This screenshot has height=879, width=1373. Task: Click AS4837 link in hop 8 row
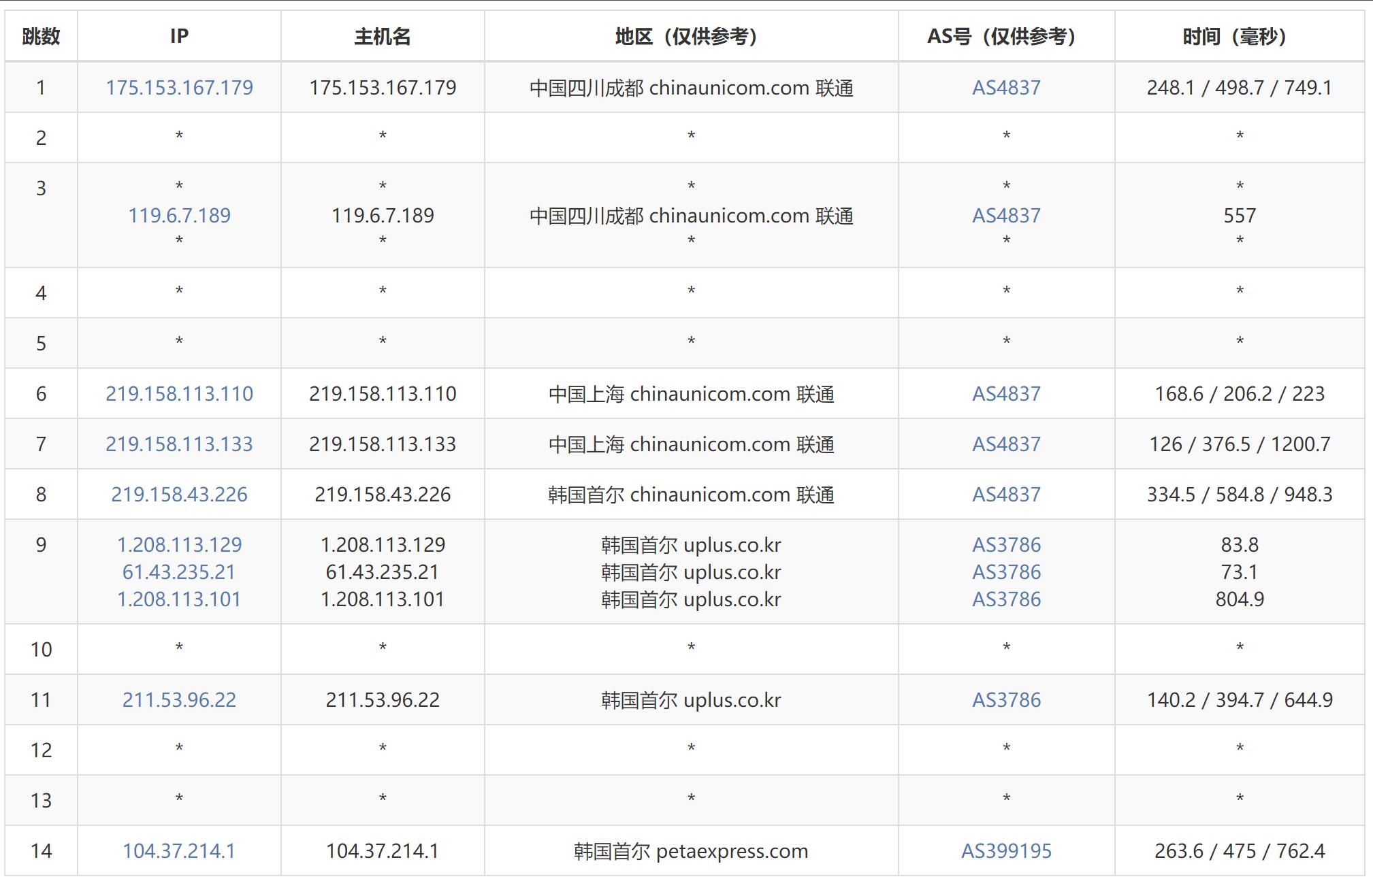[1006, 495]
